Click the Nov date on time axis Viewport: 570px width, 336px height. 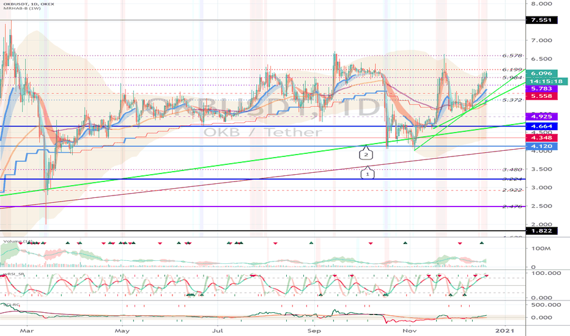(410, 331)
